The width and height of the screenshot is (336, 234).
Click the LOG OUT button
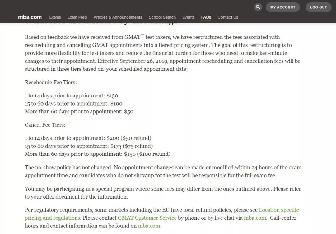pos(319,7)
